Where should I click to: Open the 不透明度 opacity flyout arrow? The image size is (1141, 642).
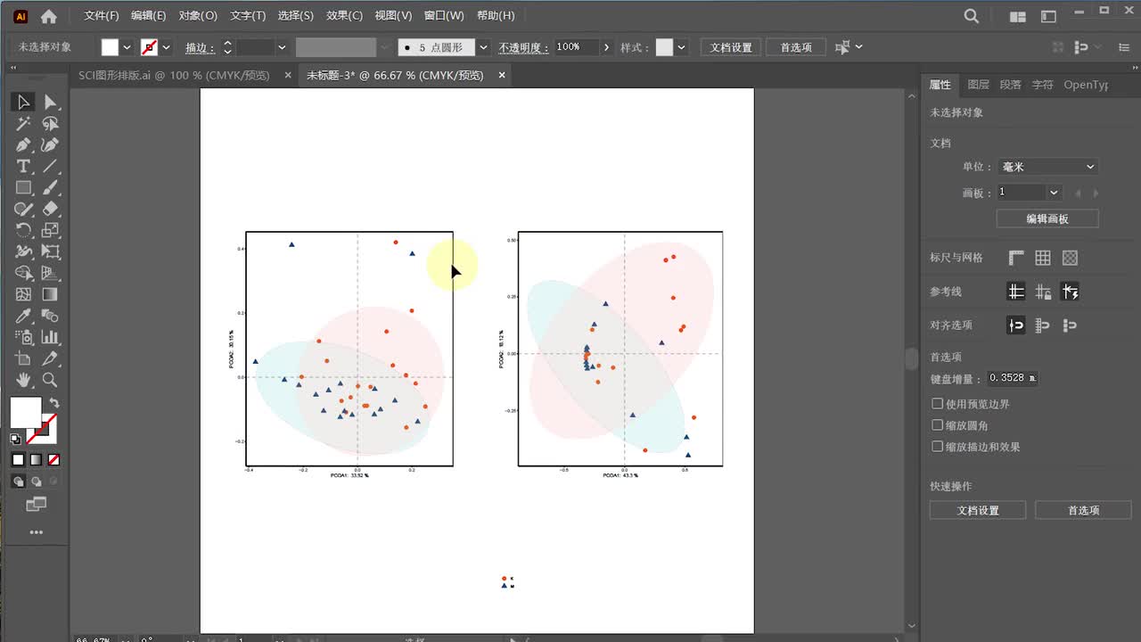coord(606,47)
